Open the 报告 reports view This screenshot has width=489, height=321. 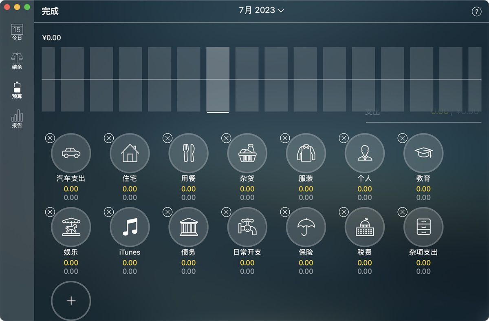(16, 118)
